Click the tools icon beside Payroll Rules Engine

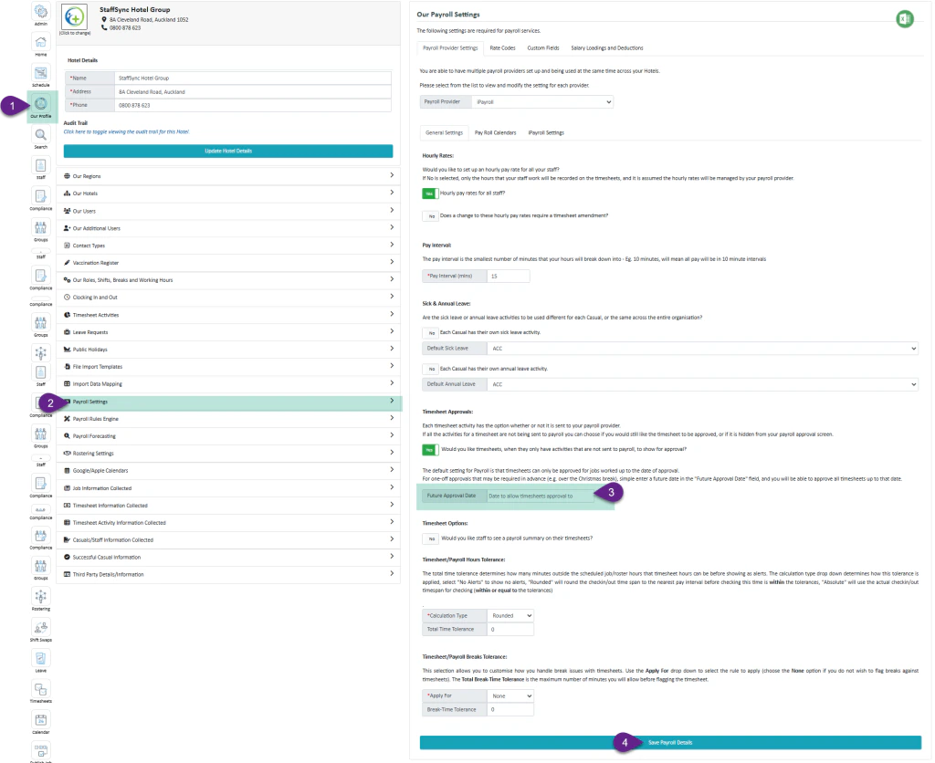68,418
